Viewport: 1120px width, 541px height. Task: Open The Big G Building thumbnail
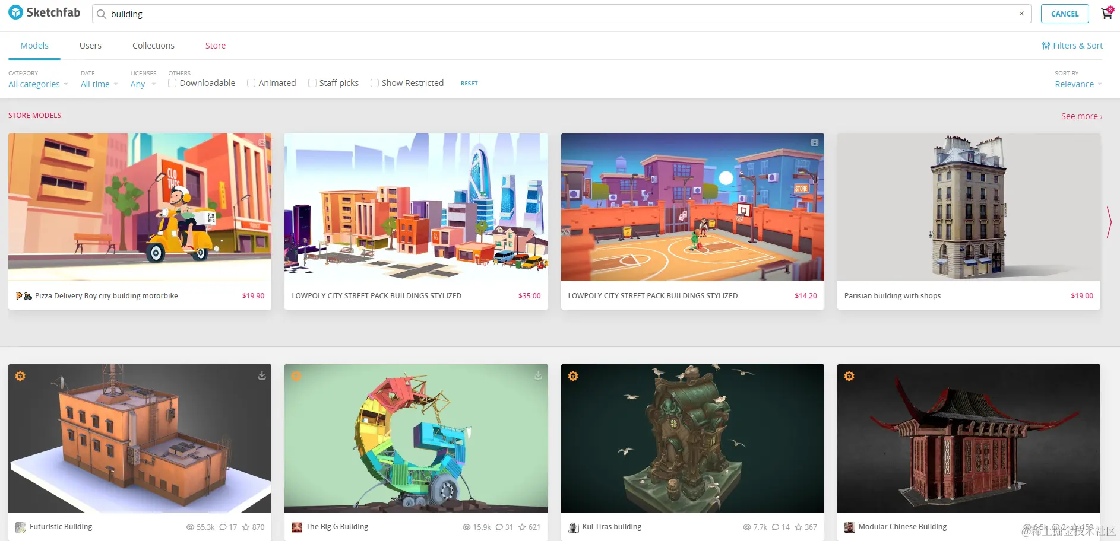click(x=416, y=438)
